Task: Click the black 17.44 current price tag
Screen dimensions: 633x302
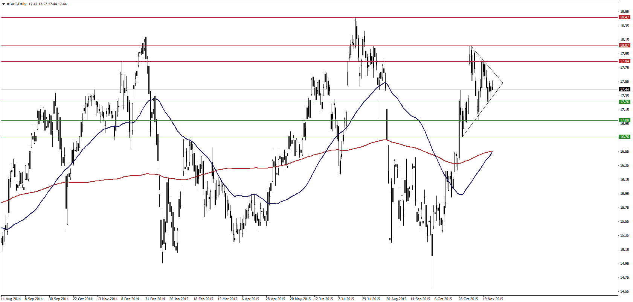Action: coord(624,90)
